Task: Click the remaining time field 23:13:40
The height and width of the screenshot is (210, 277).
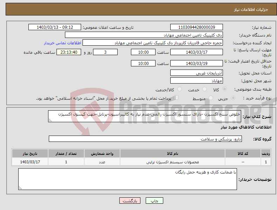Action: (x=69, y=52)
